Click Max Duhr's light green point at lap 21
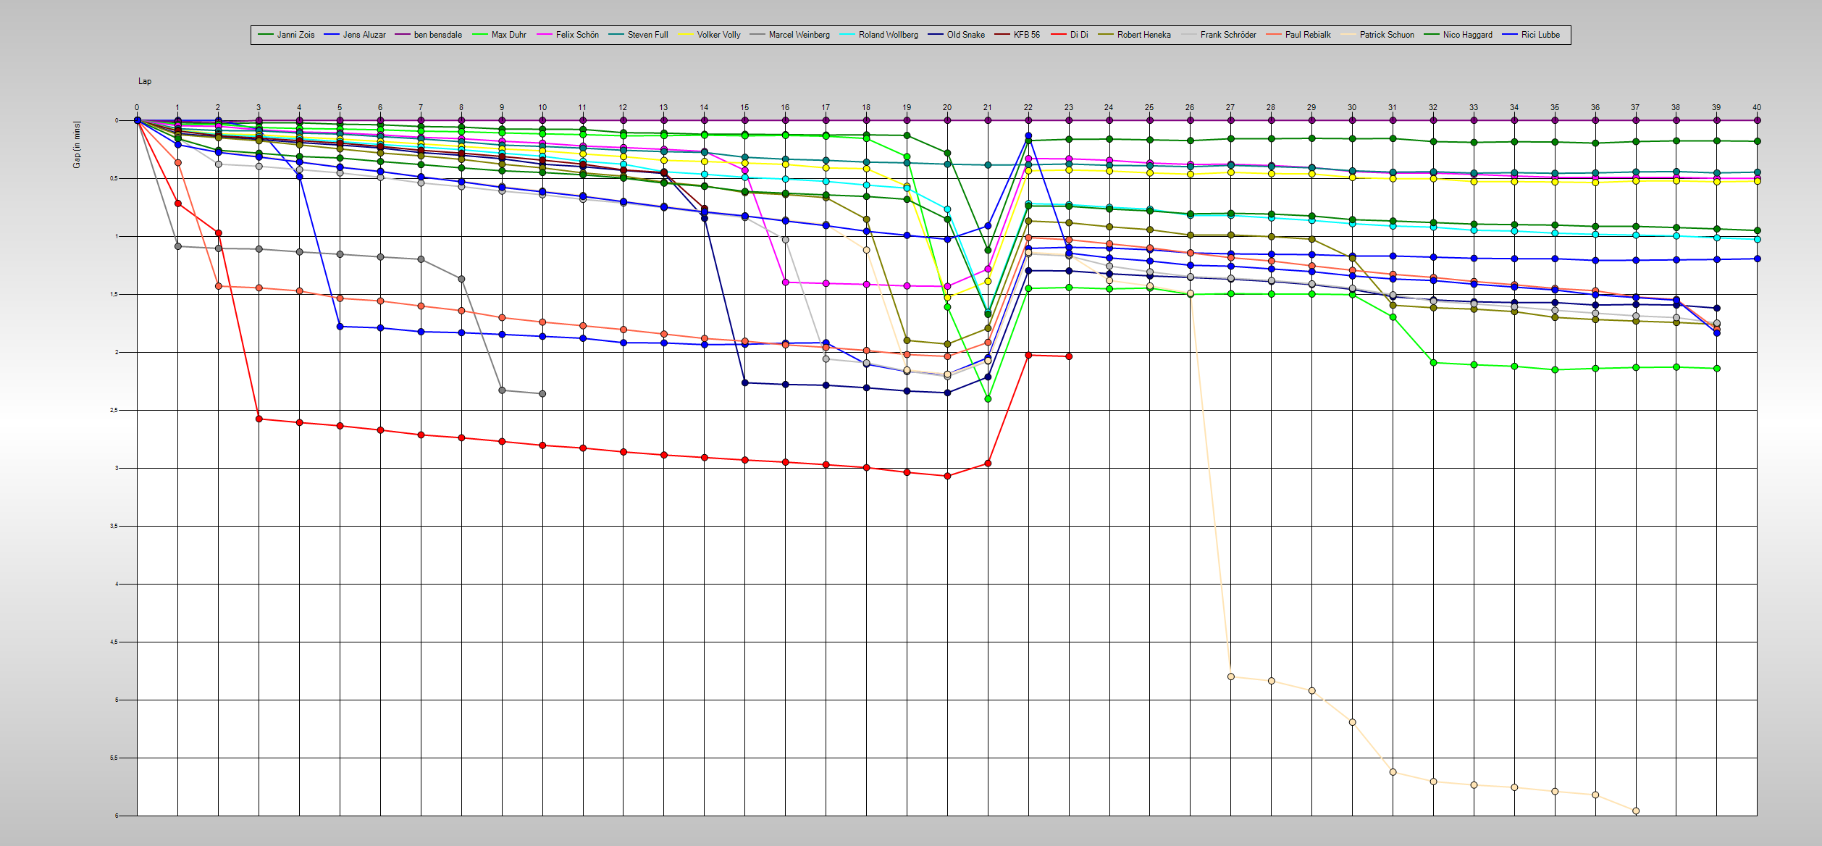1822x846 pixels. 988,399
